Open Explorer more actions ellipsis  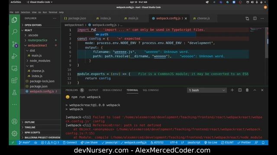click(55, 18)
